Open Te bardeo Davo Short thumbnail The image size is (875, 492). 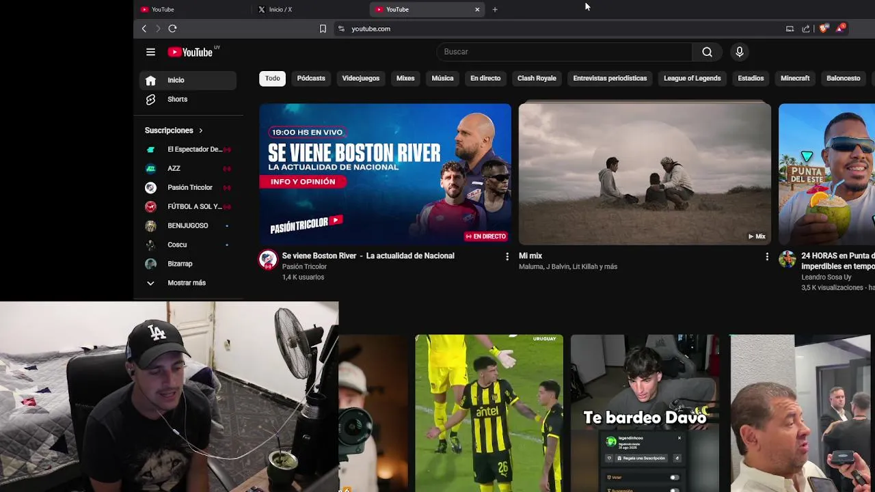[x=645, y=413]
